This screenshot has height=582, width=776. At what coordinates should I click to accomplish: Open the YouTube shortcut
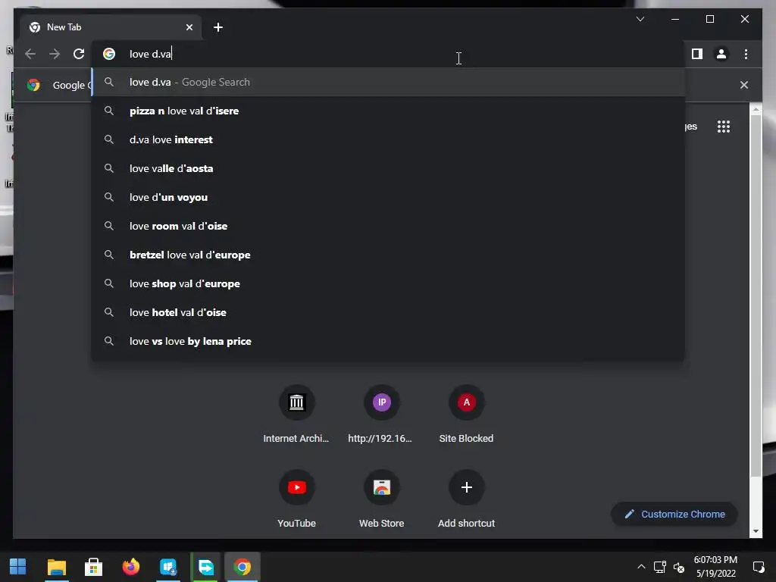296,499
